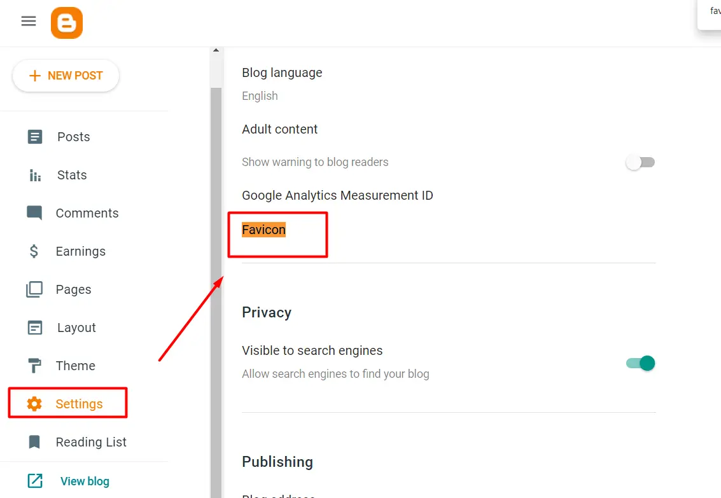The width and height of the screenshot is (721, 498).
Task: Click the English language value
Action: [x=260, y=96]
